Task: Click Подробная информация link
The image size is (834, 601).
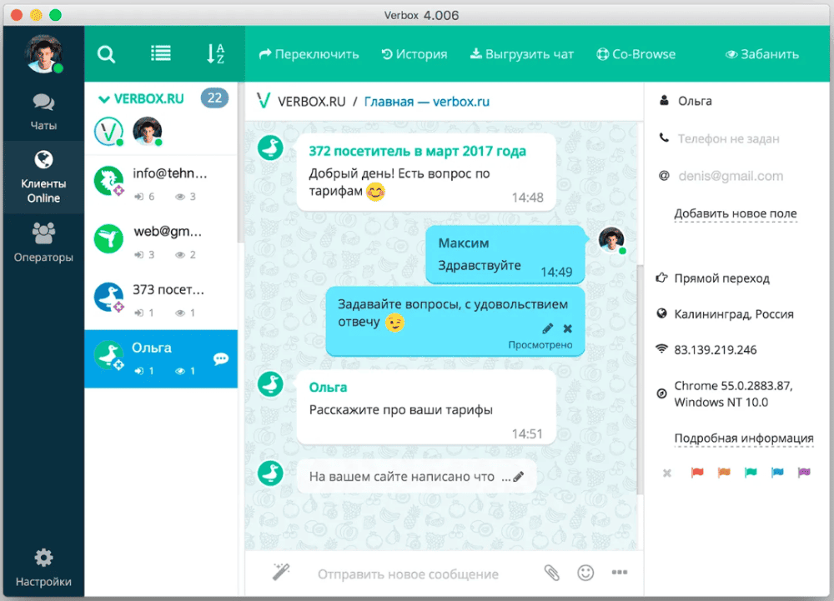Action: [x=744, y=438]
